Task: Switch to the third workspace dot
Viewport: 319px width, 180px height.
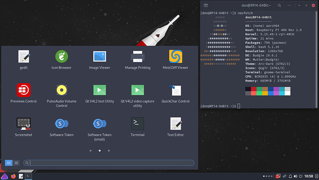Action: click(x=269, y=176)
